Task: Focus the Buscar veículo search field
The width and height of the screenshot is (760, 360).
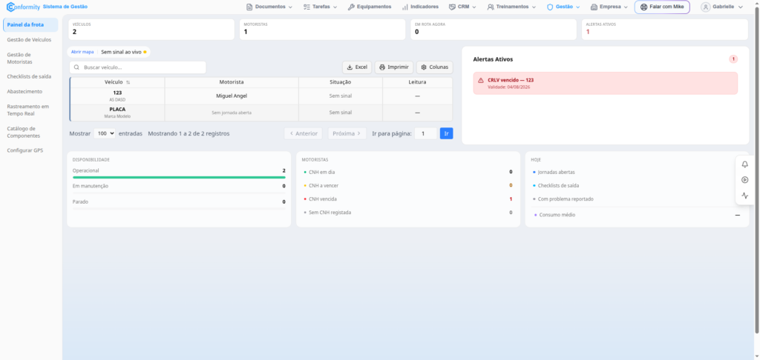Action: pyautogui.click(x=137, y=67)
